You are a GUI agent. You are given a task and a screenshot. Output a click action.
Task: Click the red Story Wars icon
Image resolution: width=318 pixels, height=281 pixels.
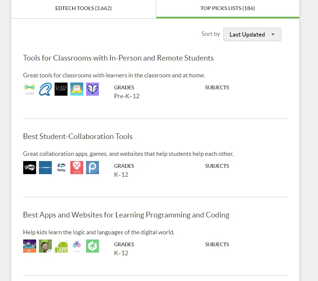[77, 168]
